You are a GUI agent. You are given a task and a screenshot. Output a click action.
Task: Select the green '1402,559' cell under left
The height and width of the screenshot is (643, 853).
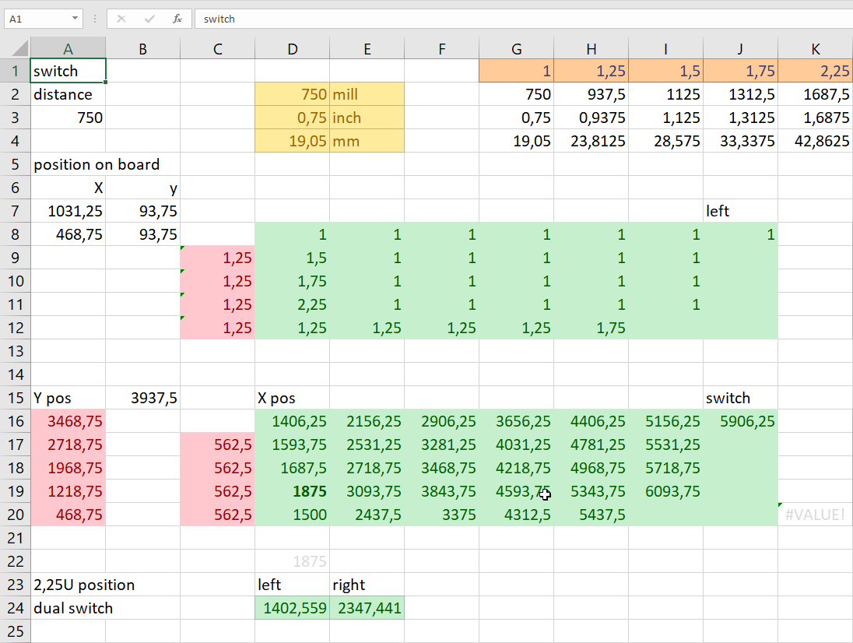tap(292, 608)
